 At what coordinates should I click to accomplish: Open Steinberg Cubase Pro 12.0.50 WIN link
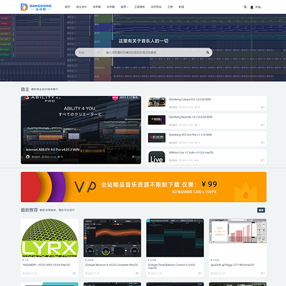(x=190, y=100)
